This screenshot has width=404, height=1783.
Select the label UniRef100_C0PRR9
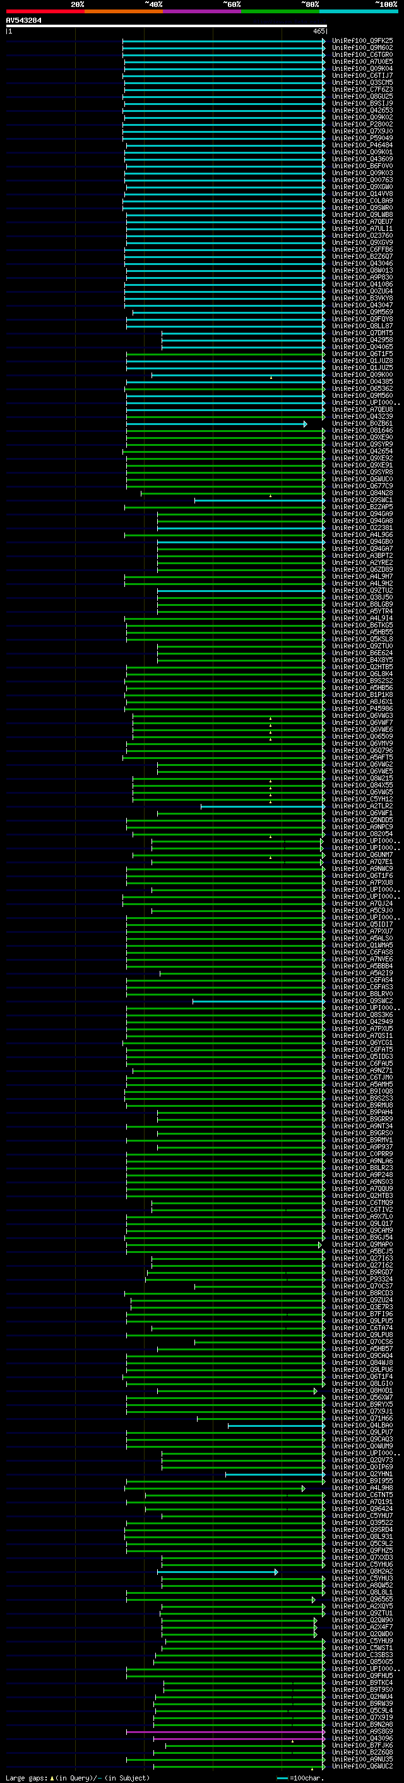(362, 1155)
